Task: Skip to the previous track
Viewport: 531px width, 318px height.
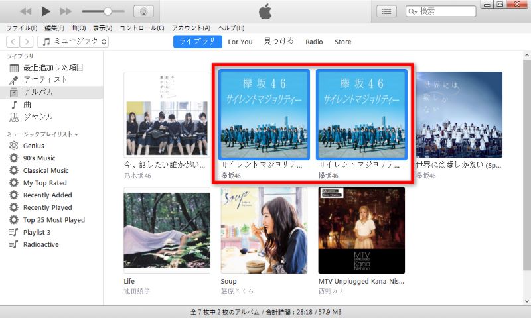Action: tap(25, 11)
